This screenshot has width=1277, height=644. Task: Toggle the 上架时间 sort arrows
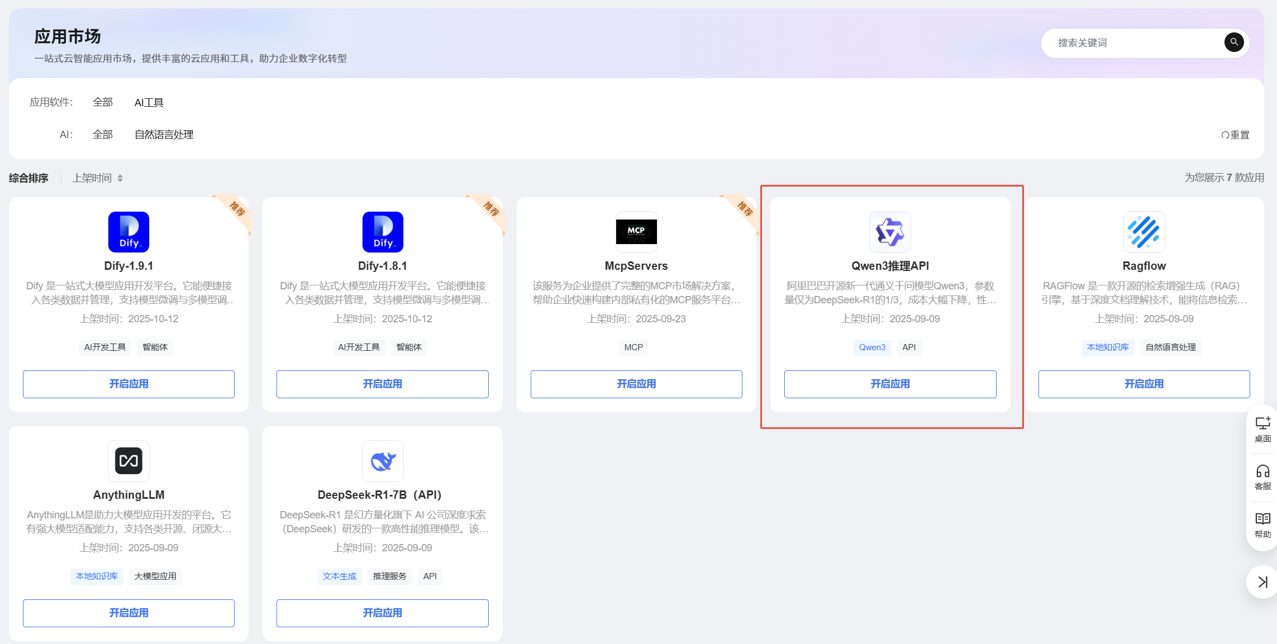(120, 178)
